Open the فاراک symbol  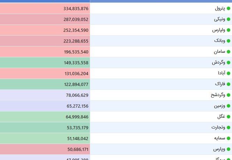tap(220, 84)
